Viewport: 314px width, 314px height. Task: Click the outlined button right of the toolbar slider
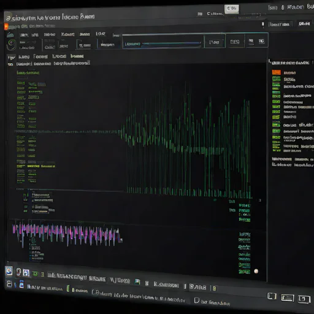(214, 42)
